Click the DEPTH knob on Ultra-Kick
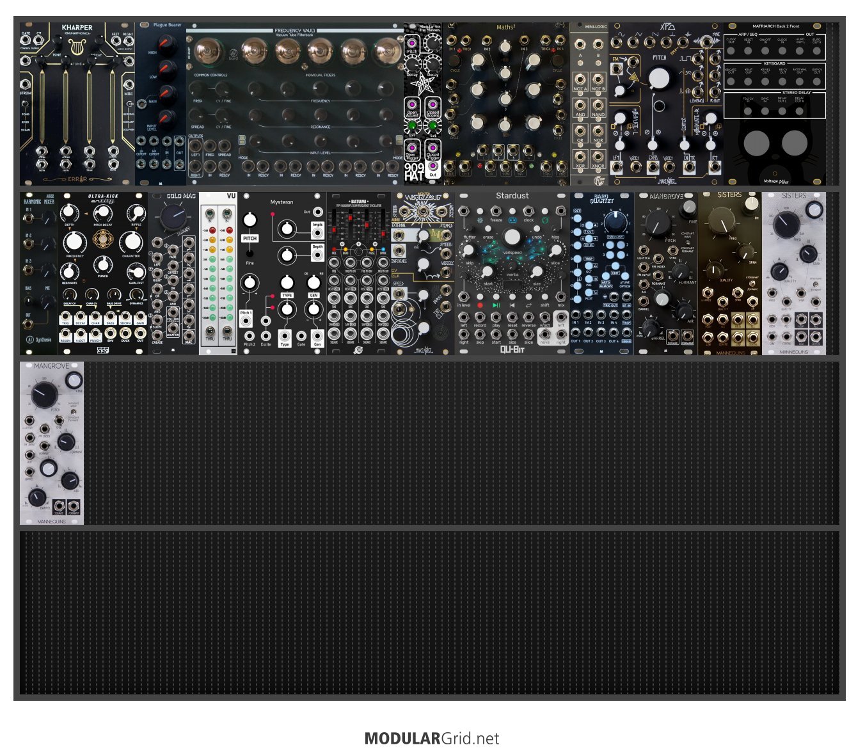The width and height of the screenshot is (865, 752). point(70,212)
